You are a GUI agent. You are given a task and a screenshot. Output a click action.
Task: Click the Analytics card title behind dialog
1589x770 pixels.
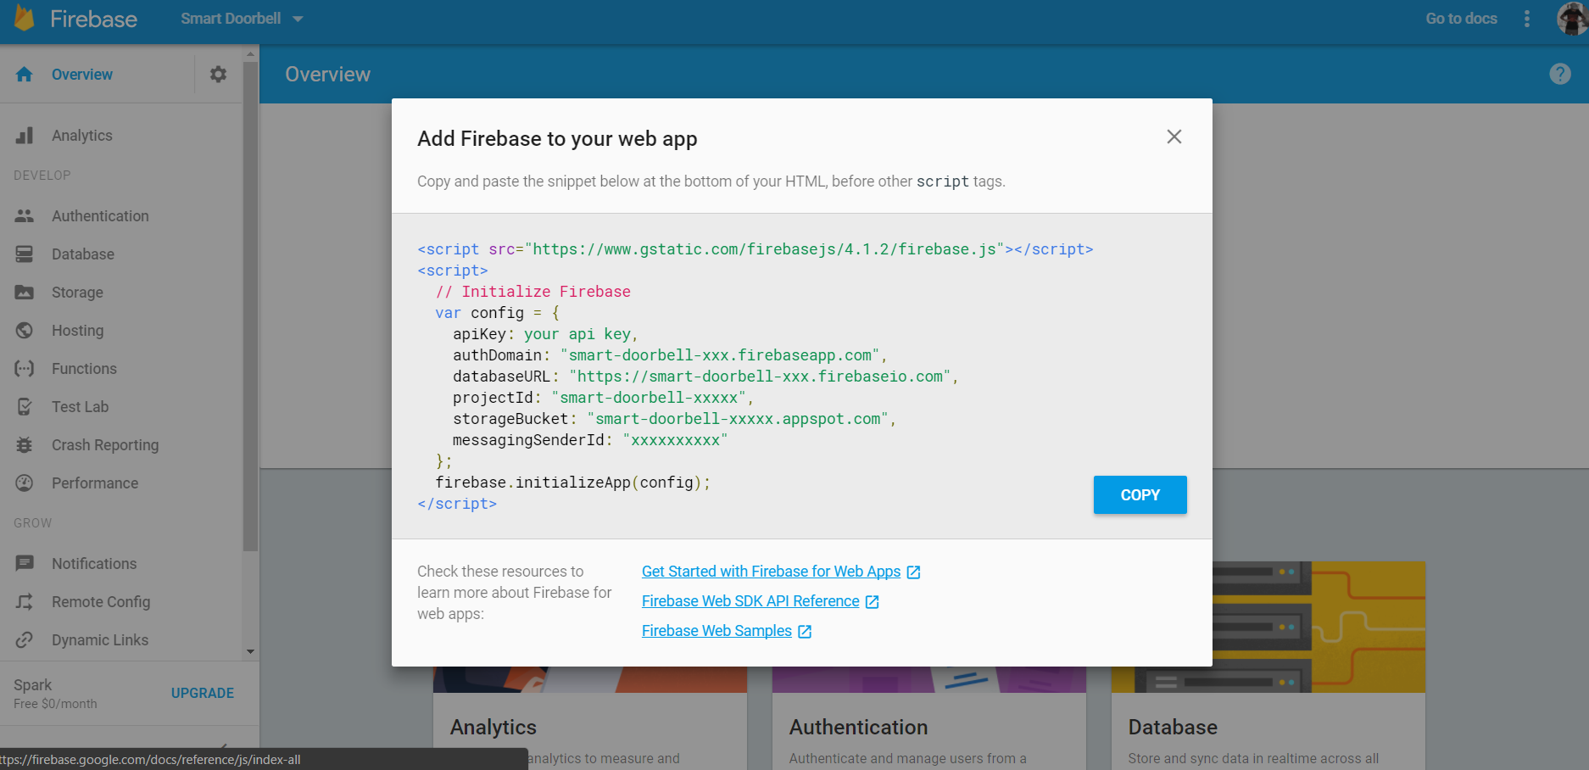click(493, 728)
